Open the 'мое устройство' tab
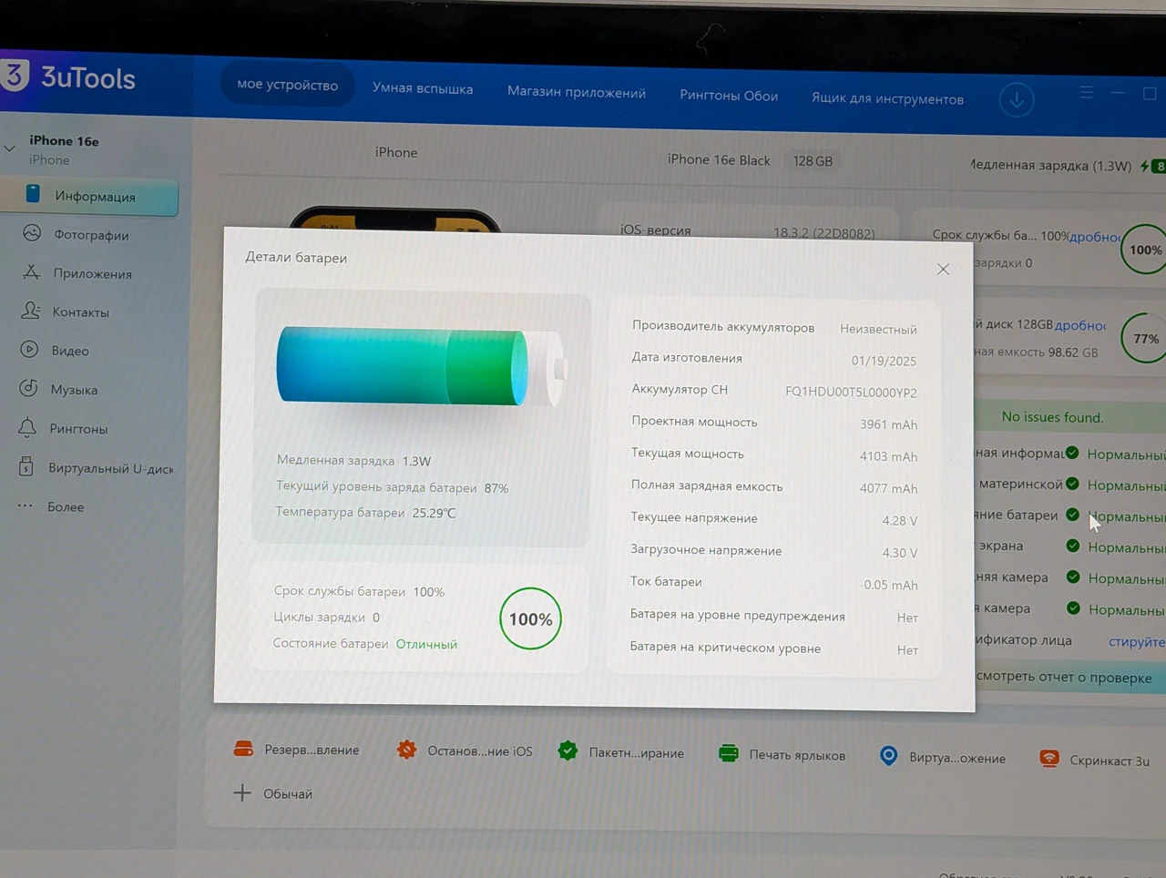The image size is (1166, 878). click(x=287, y=85)
